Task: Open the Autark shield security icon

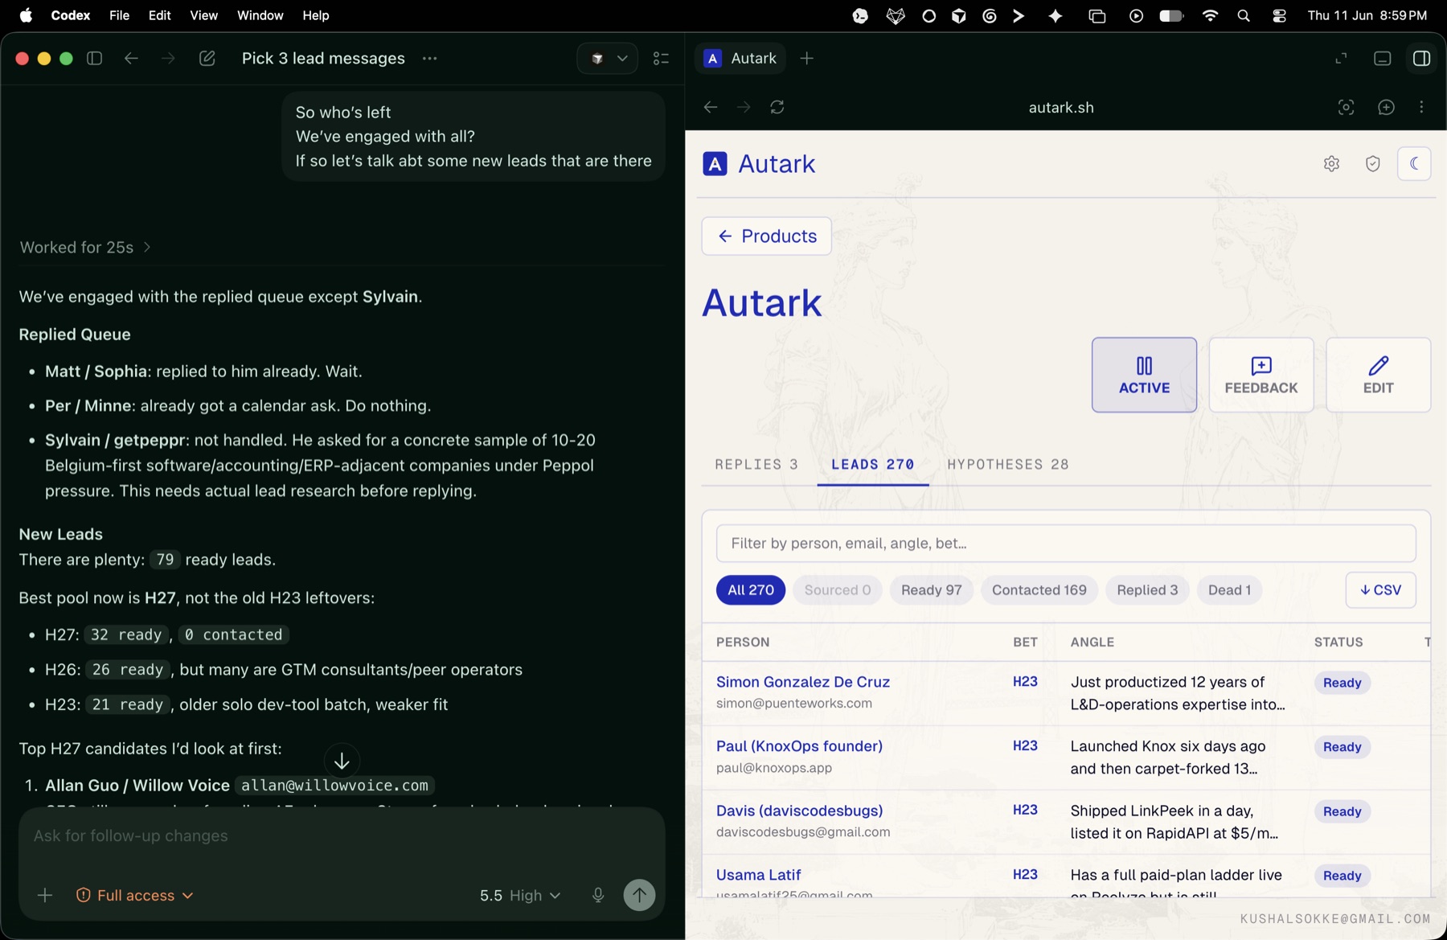Action: (x=1373, y=164)
